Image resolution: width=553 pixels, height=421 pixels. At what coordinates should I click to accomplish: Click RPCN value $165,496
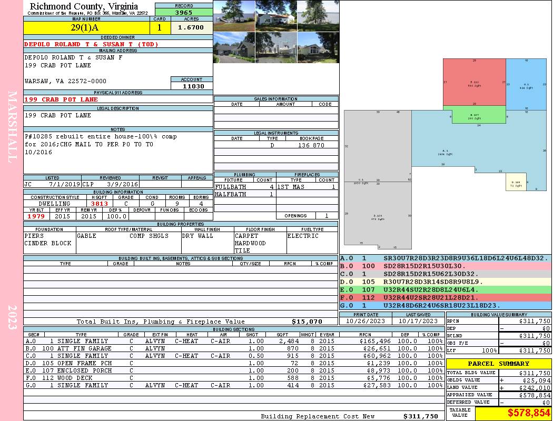coord(375,341)
